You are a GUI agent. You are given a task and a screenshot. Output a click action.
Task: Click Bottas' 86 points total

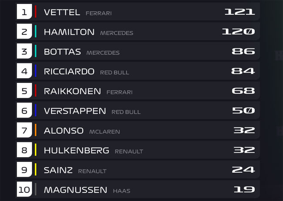[x=243, y=51]
